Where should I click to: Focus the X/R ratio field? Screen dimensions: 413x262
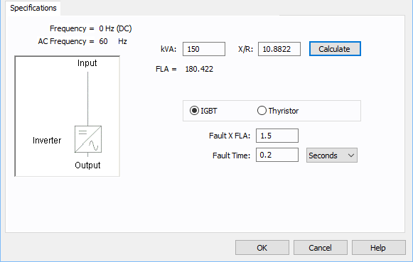pos(279,49)
